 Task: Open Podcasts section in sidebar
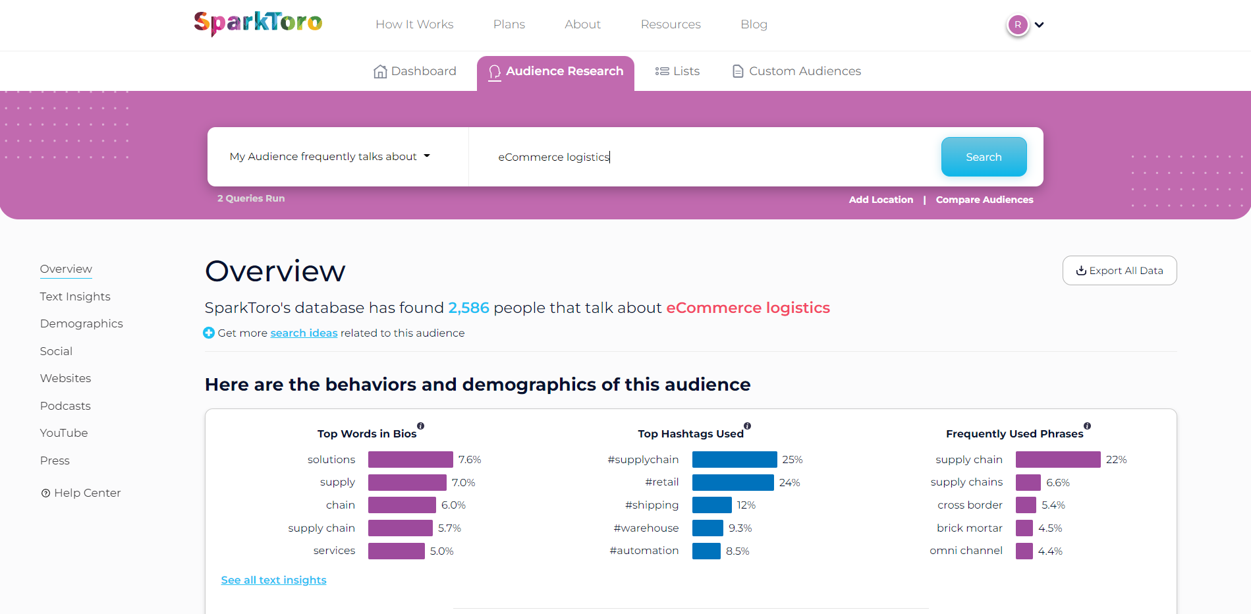click(x=65, y=406)
